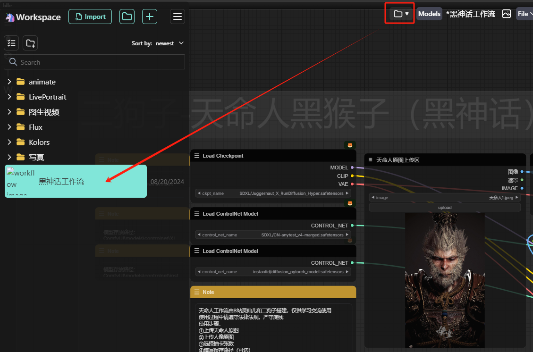Image resolution: width=533 pixels, height=352 pixels.
Task: Click the Load Checkpoint node menu icon
Action: click(197, 156)
